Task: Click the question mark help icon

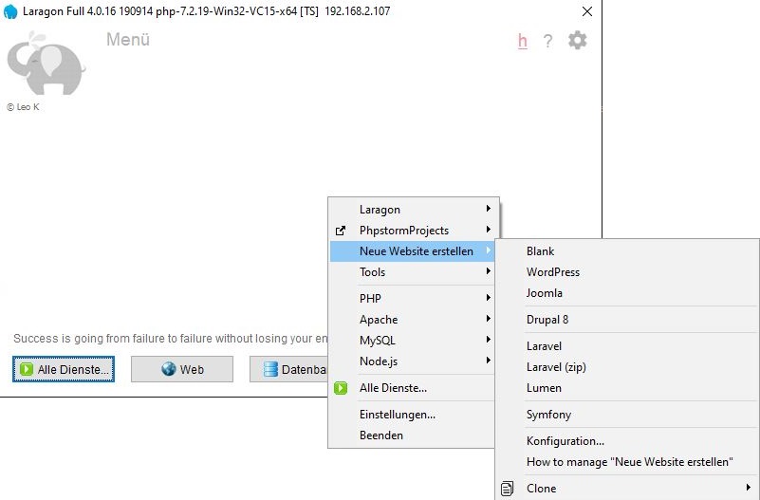Action: pyautogui.click(x=547, y=41)
